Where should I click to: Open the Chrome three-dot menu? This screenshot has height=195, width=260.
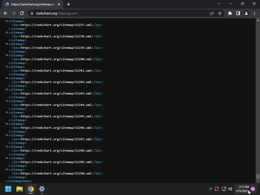point(254,13)
